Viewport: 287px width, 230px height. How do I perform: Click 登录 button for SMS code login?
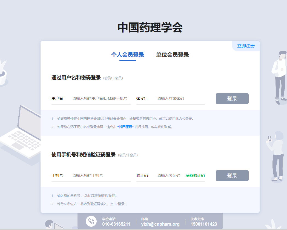coord(232,176)
